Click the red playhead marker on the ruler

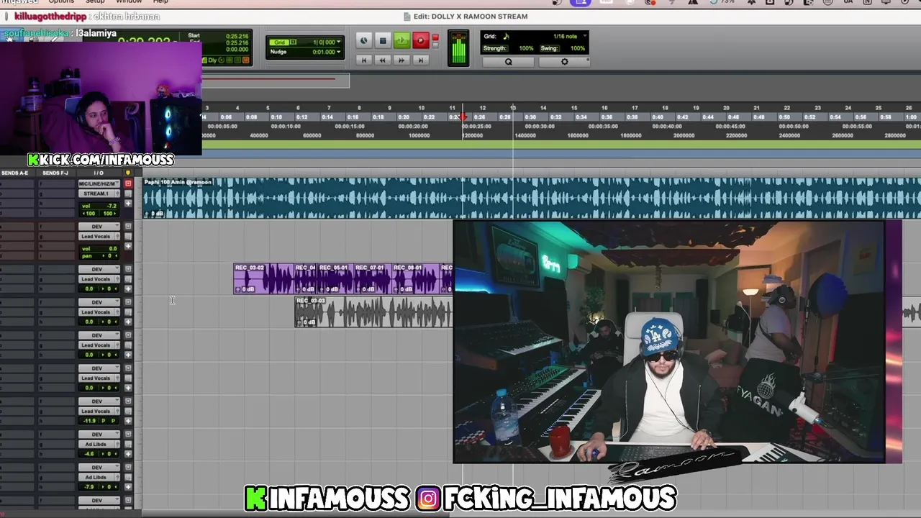pos(463,117)
